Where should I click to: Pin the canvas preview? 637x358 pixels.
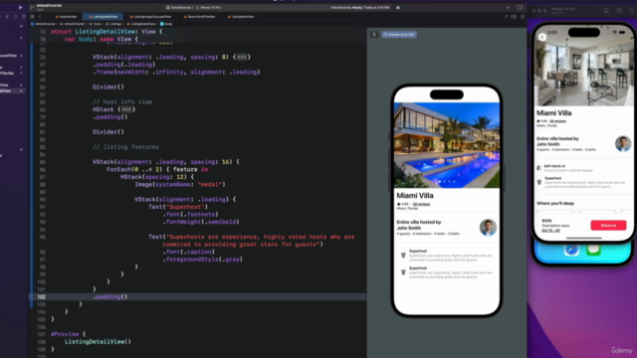[374, 35]
